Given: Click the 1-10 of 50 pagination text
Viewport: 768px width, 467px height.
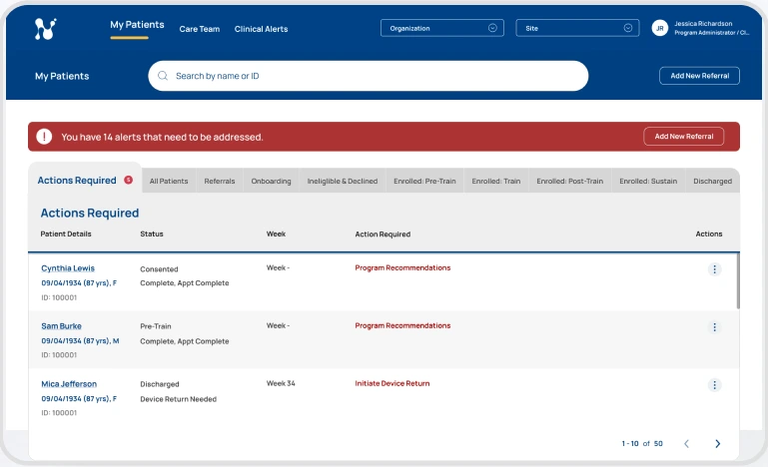Looking at the screenshot, I should [642, 443].
